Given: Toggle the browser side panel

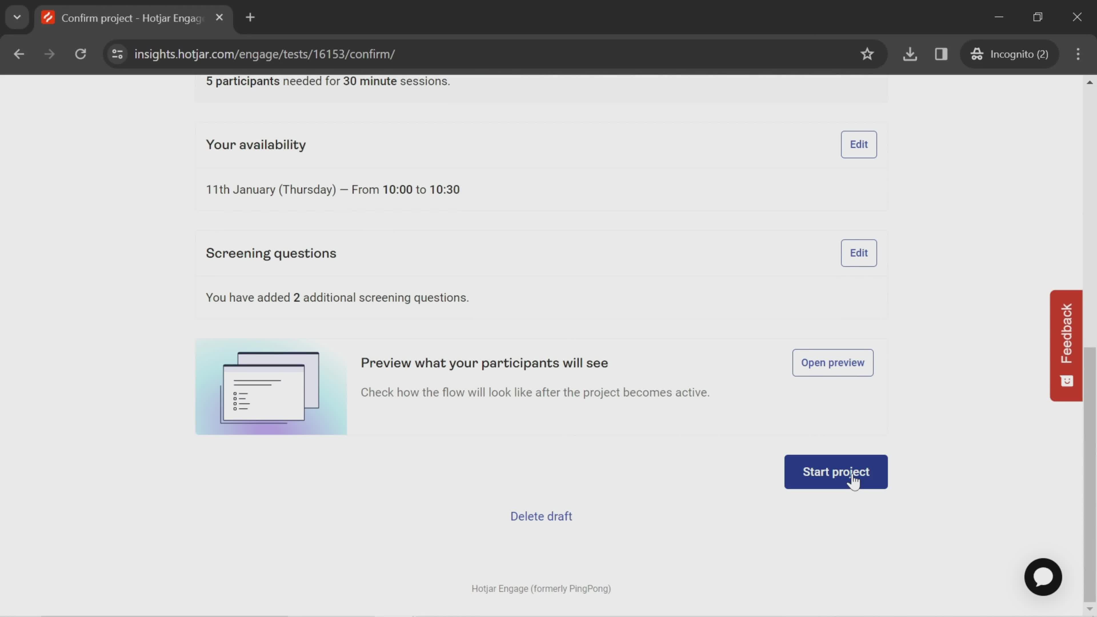Looking at the screenshot, I should pyautogui.click(x=941, y=54).
